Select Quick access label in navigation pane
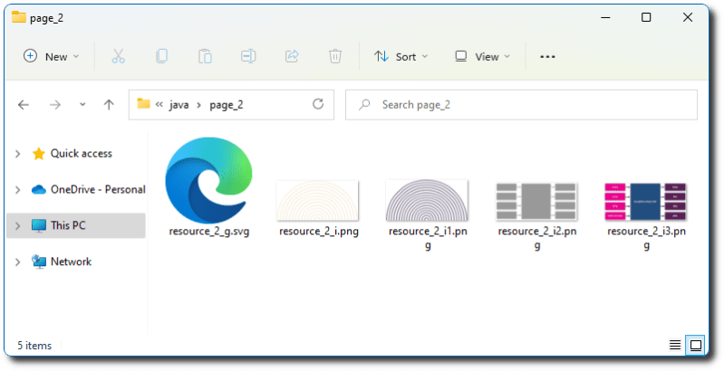724x371 pixels. (x=82, y=154)
